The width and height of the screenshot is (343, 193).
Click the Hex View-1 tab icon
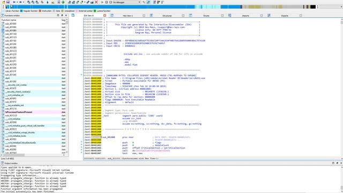point(112,16)
